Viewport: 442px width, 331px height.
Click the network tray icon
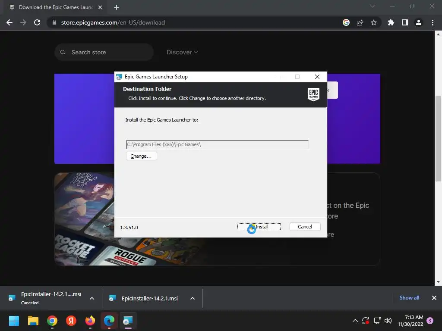(x=377, y=321)
